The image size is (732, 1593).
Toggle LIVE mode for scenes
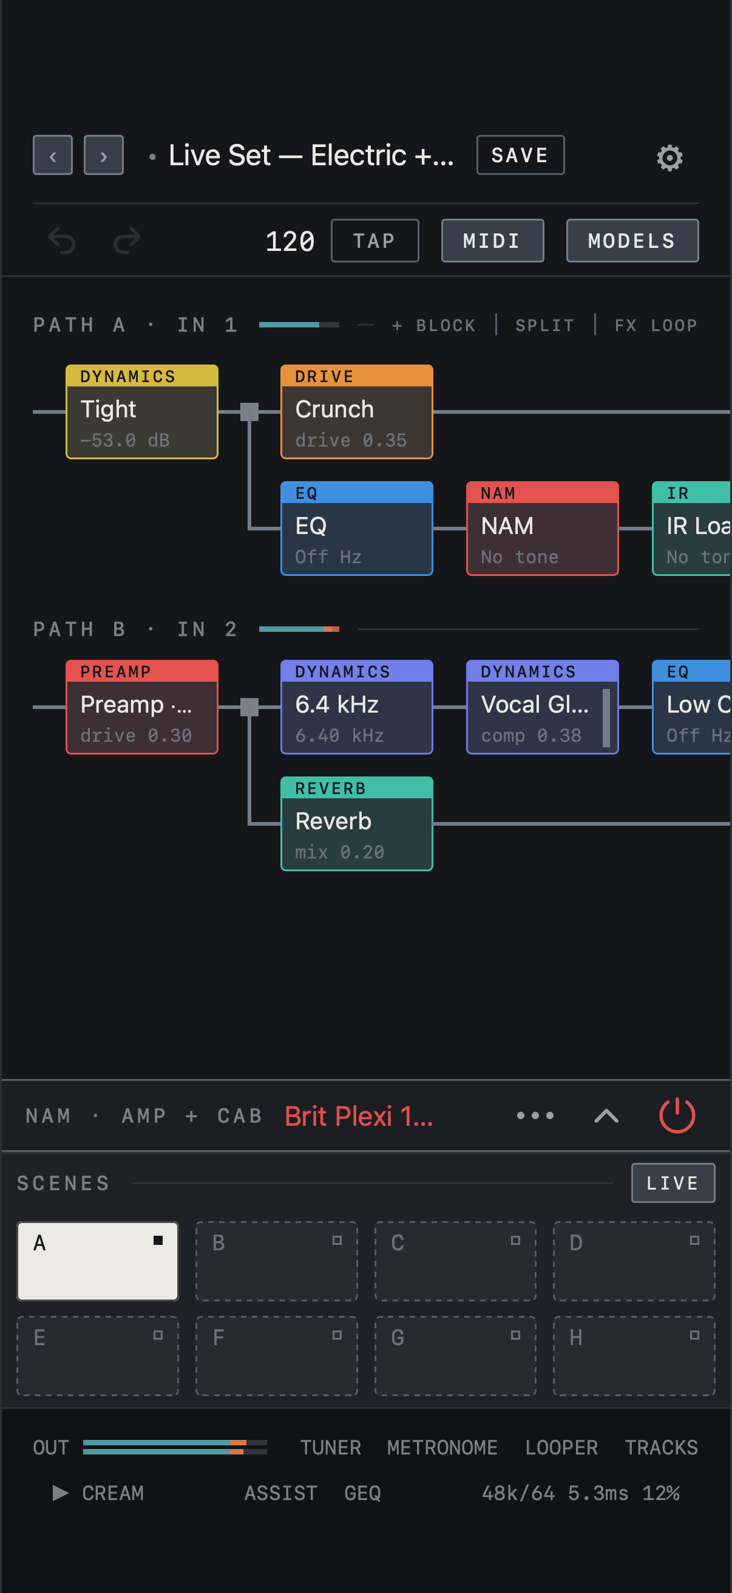[673, 1183]
